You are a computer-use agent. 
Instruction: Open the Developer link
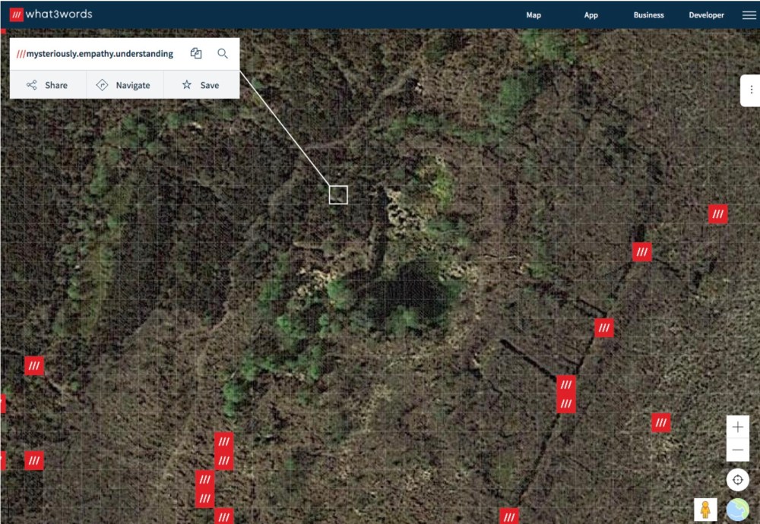[706, 15]
